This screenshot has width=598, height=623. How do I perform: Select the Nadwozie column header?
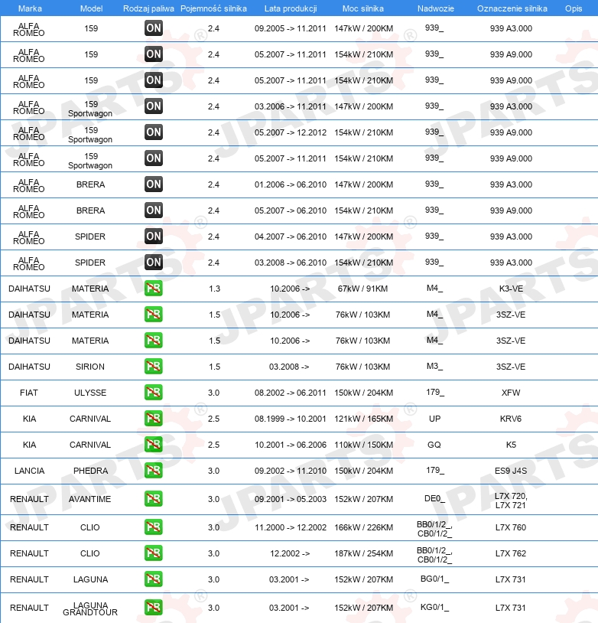point(436,8)
